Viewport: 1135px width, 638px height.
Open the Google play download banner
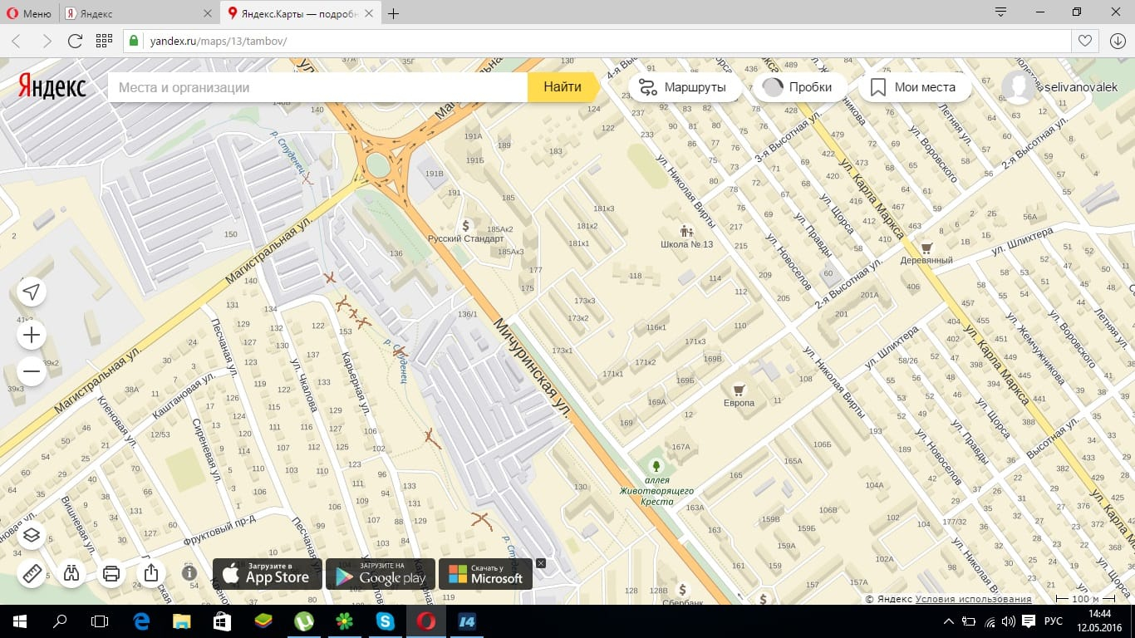(x=381, y=574)
